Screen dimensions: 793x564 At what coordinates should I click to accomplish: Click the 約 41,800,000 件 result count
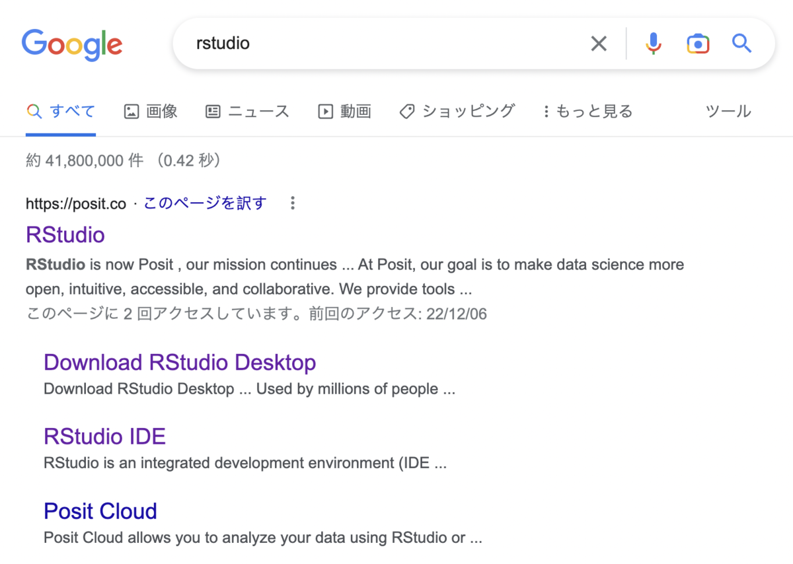point(85,160)
